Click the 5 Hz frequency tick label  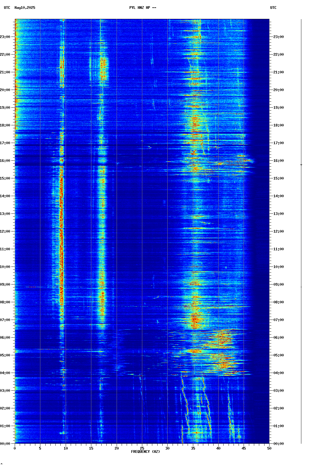click(x=40, y=448)
